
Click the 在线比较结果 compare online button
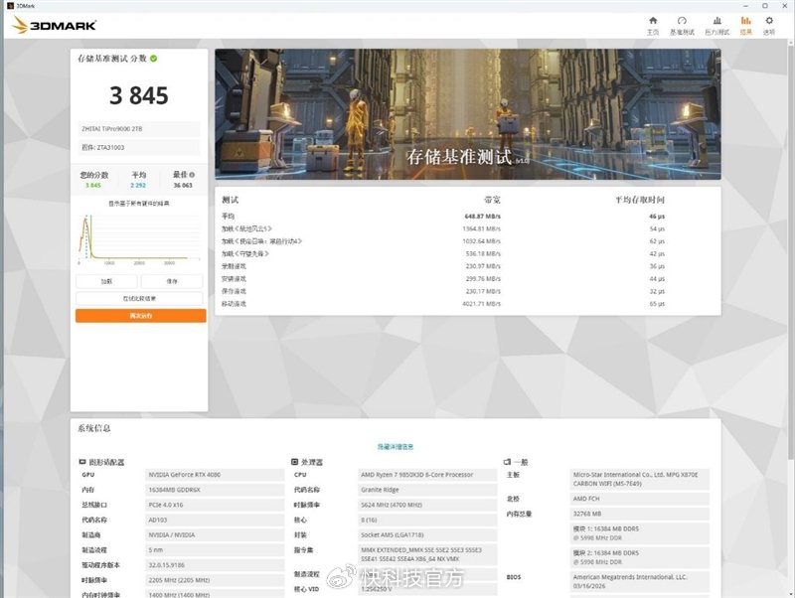coord(139,298)
